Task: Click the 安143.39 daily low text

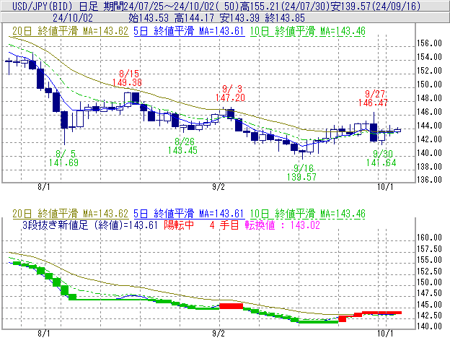Action: pos(240,18)
